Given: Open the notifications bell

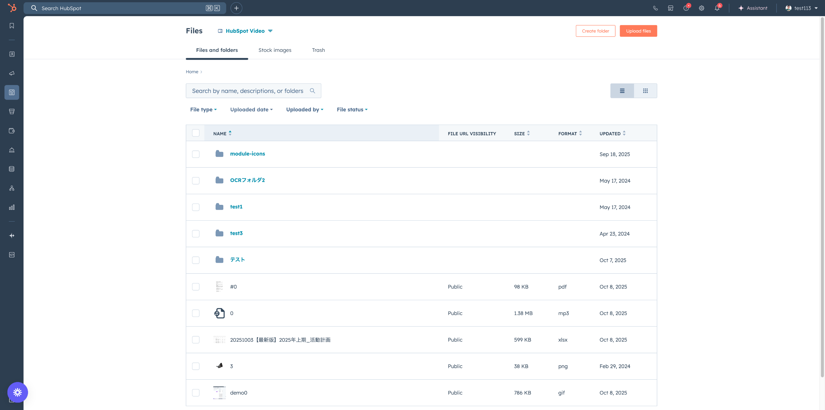Looking at the screenshot, I should coord(717,8).
